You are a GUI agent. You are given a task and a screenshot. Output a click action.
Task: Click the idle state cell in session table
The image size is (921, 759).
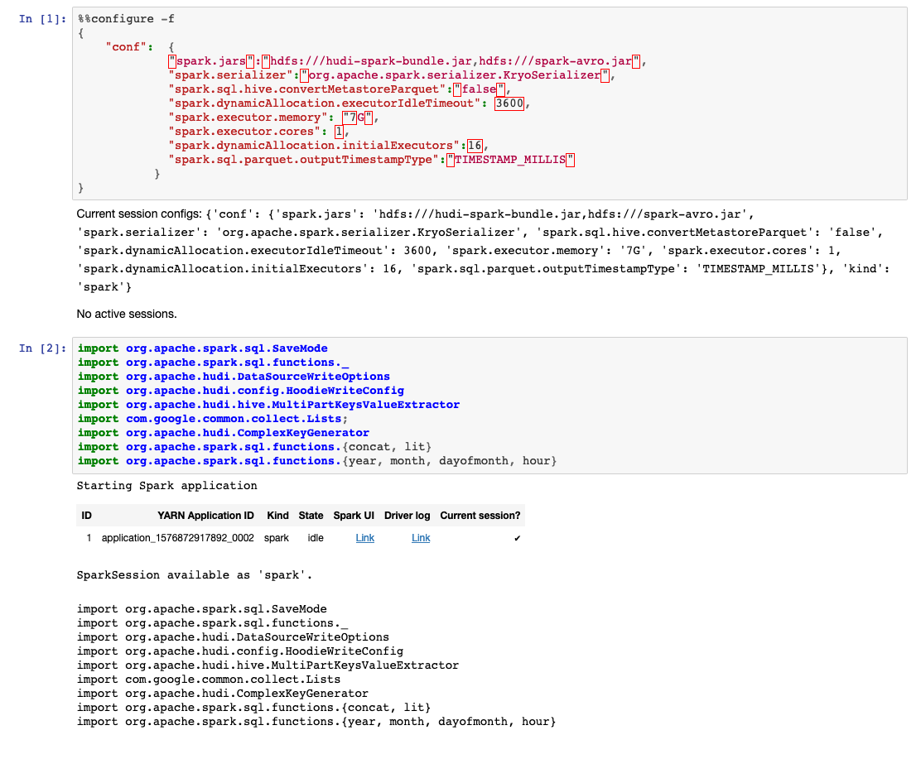315,538
